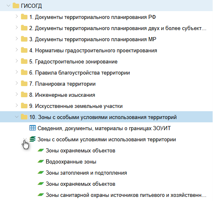
Task: Expand the 2. Документы двух и более субъектов chevron
Action: [17, 28]
